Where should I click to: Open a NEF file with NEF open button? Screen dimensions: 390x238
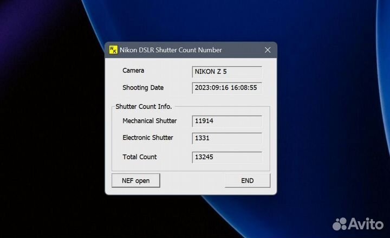[x=136, y=181]
